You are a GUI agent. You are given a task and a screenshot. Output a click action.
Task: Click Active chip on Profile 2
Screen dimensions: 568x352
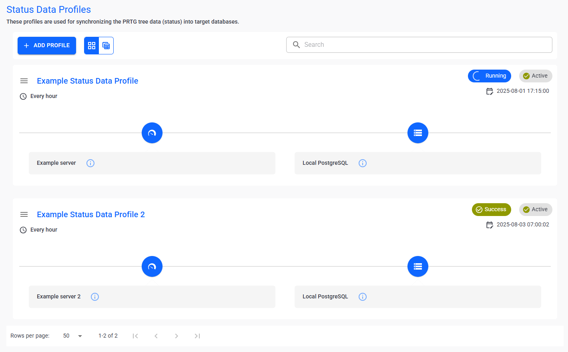(536, 210)
